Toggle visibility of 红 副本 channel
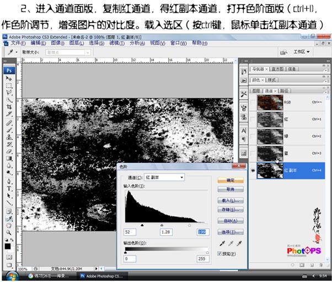332x282 pixels. pos(253,170)
